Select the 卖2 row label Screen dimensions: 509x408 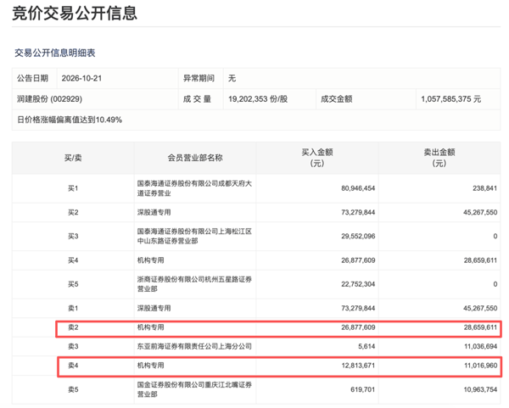pyautogui.click(x=73, y=327)
